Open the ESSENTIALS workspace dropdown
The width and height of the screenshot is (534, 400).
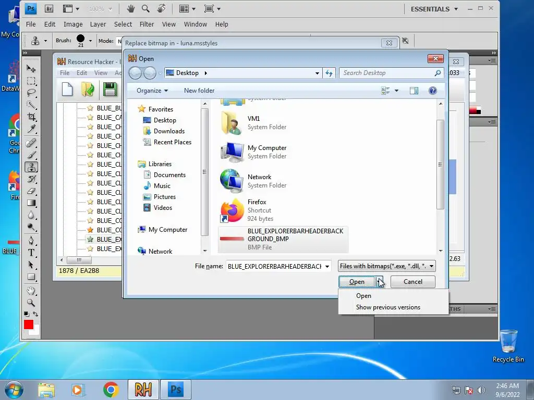[x=434, y=9]
